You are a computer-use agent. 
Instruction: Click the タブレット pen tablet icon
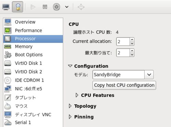(8, 97)
